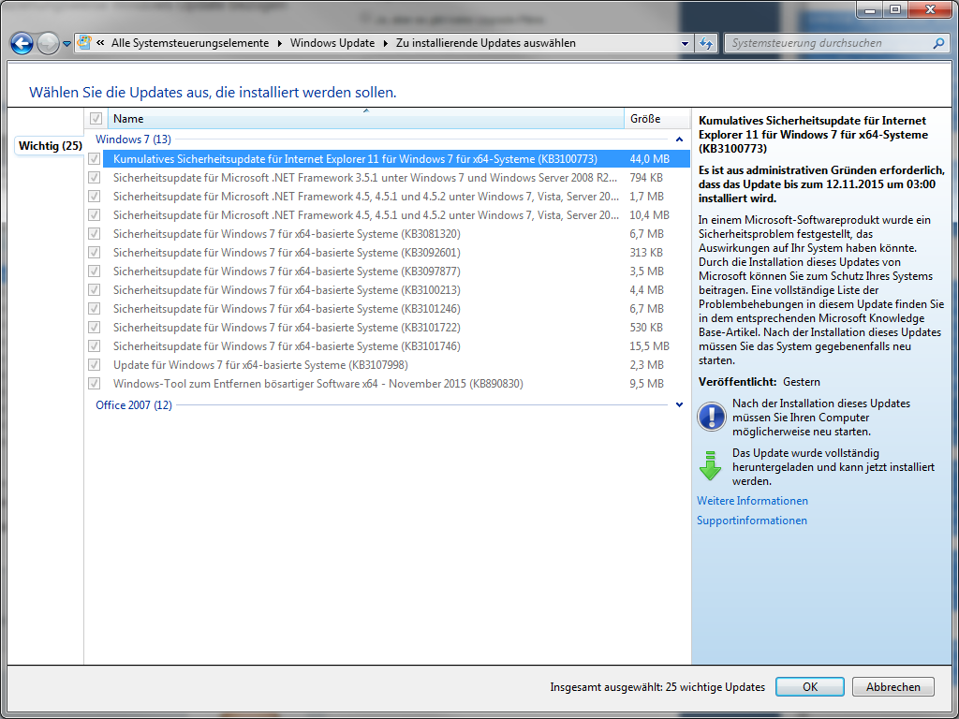The image size is (959, 719).
Task: Toggle the select-all checkbox in header
Action: pyautogui.click(x=96, y=119)
